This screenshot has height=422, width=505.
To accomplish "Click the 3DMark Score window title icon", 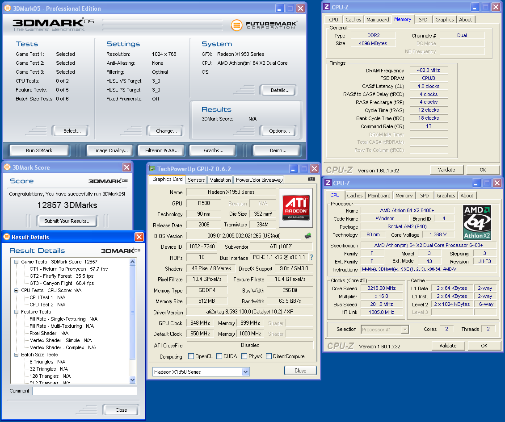I will (7, 167).
